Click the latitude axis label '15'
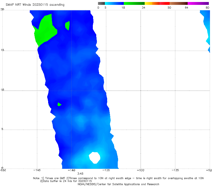This screenshot has width=212, height=186. coord(2,50)
